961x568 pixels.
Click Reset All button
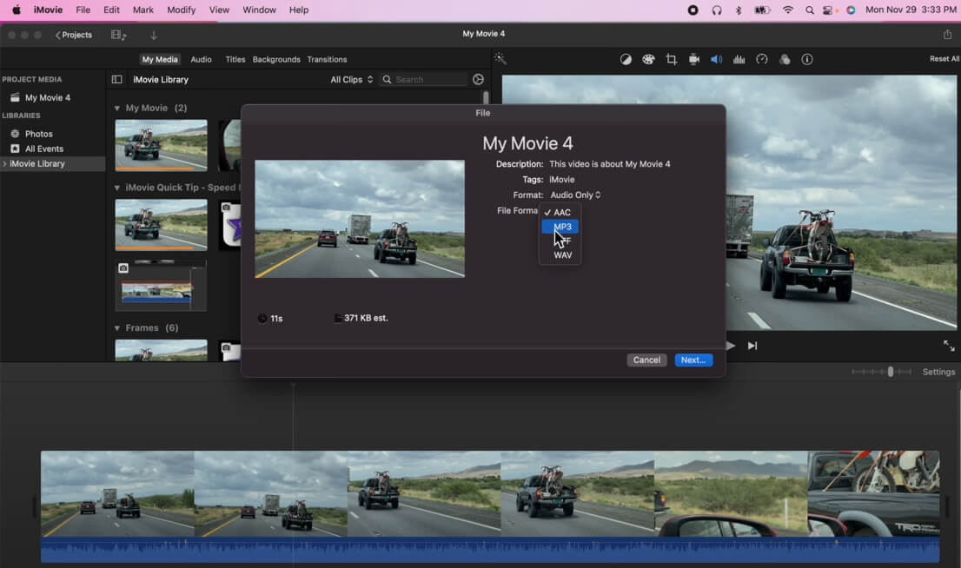click(944, 59)
